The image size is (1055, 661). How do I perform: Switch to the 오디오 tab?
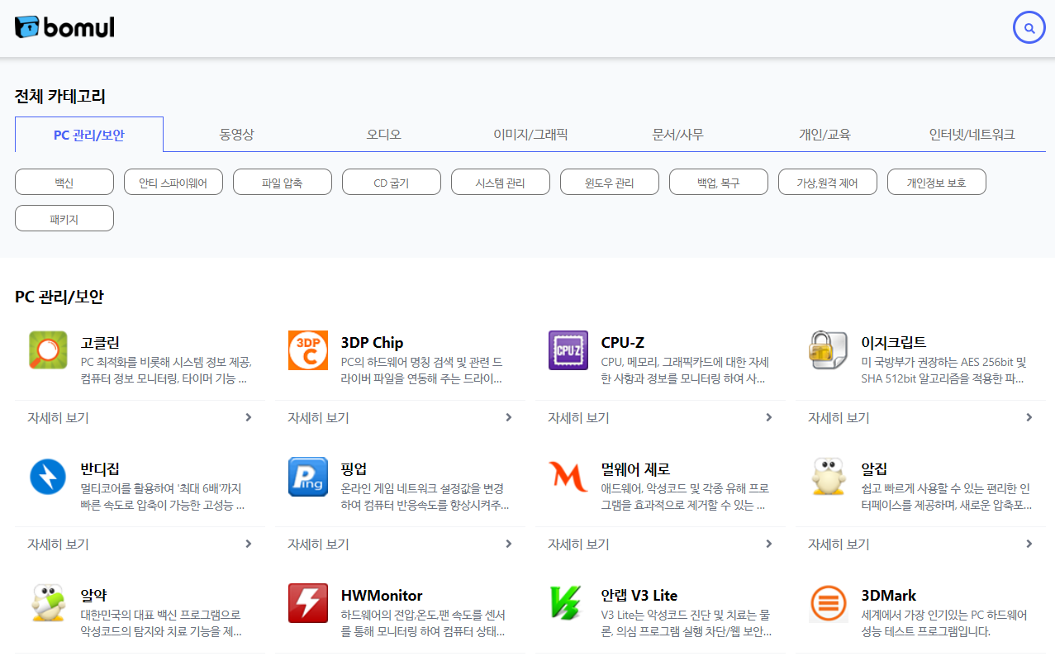(x=384, y=135)
